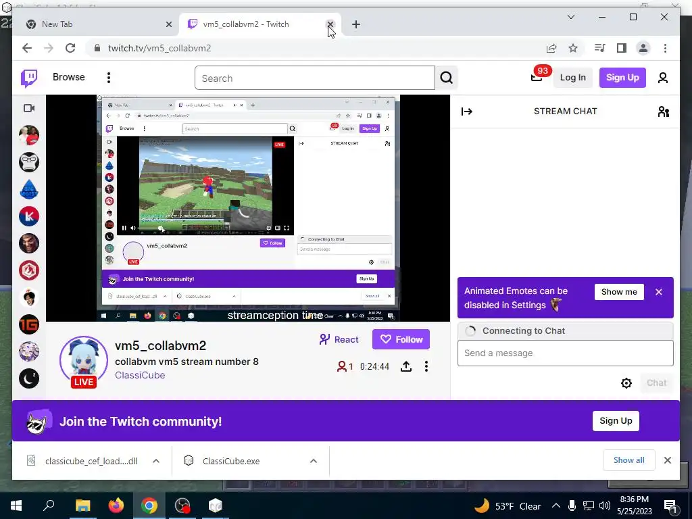
Task: Open the user profile icon menu
Action: pos(662,78)
